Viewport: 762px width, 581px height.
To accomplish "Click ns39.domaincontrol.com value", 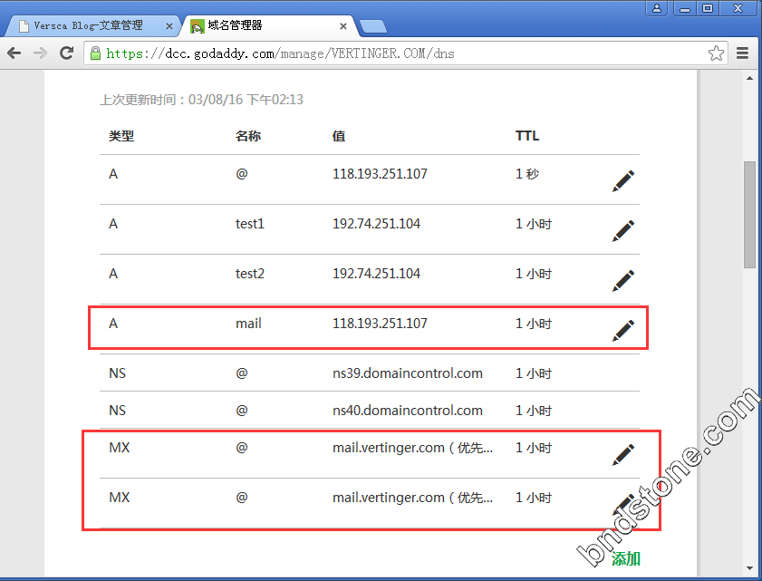I will tap(407, 373).
